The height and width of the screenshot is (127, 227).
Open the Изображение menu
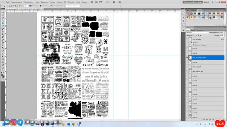(29, 2)
